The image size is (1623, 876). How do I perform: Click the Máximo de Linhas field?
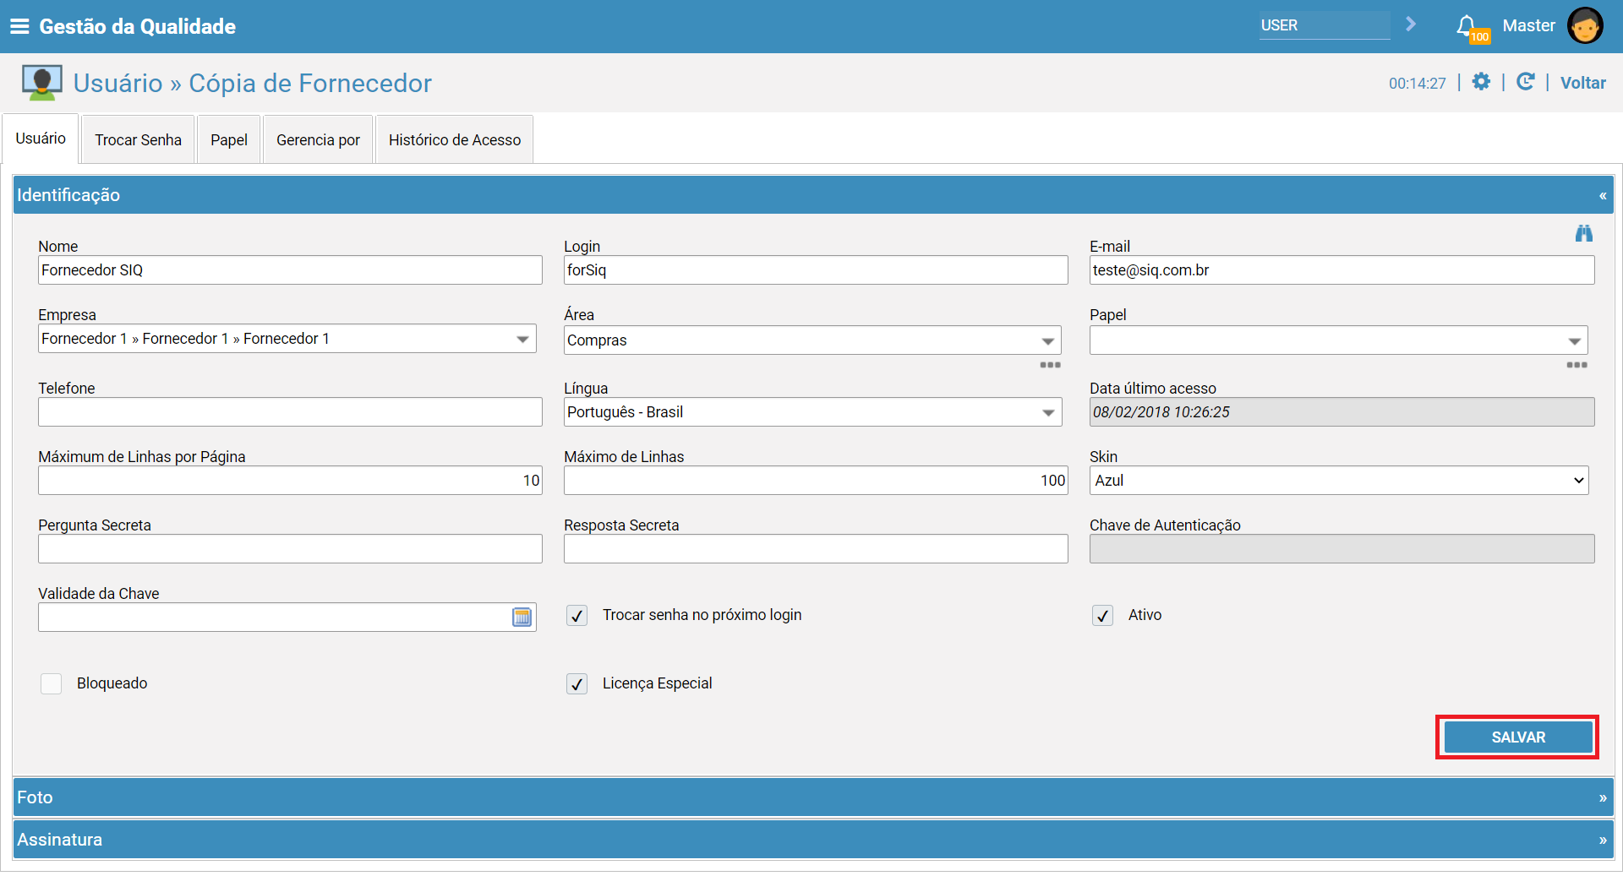[x=816, y=481]
